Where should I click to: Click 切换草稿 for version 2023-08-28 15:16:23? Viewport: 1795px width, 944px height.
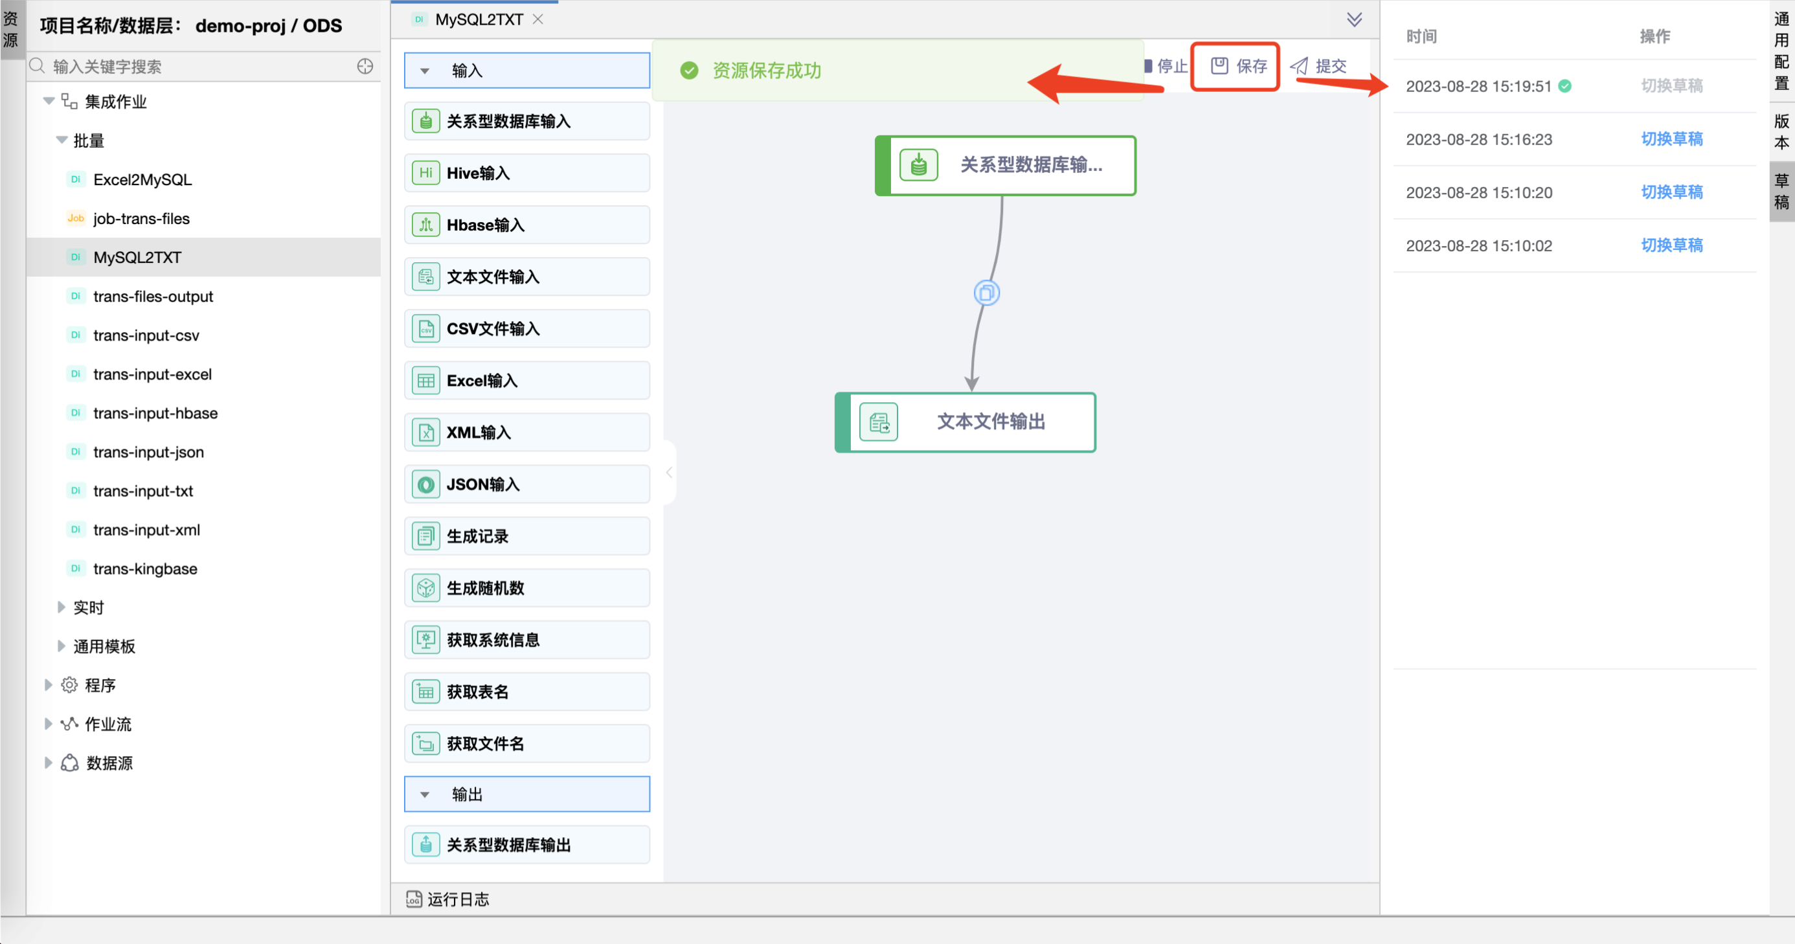(x=1672, y=139)
